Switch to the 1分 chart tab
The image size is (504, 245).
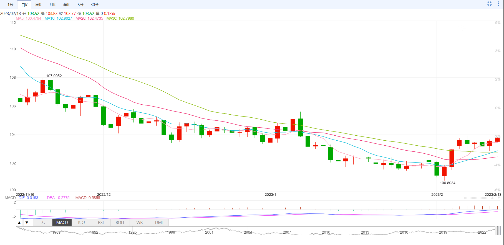(10, 5)
